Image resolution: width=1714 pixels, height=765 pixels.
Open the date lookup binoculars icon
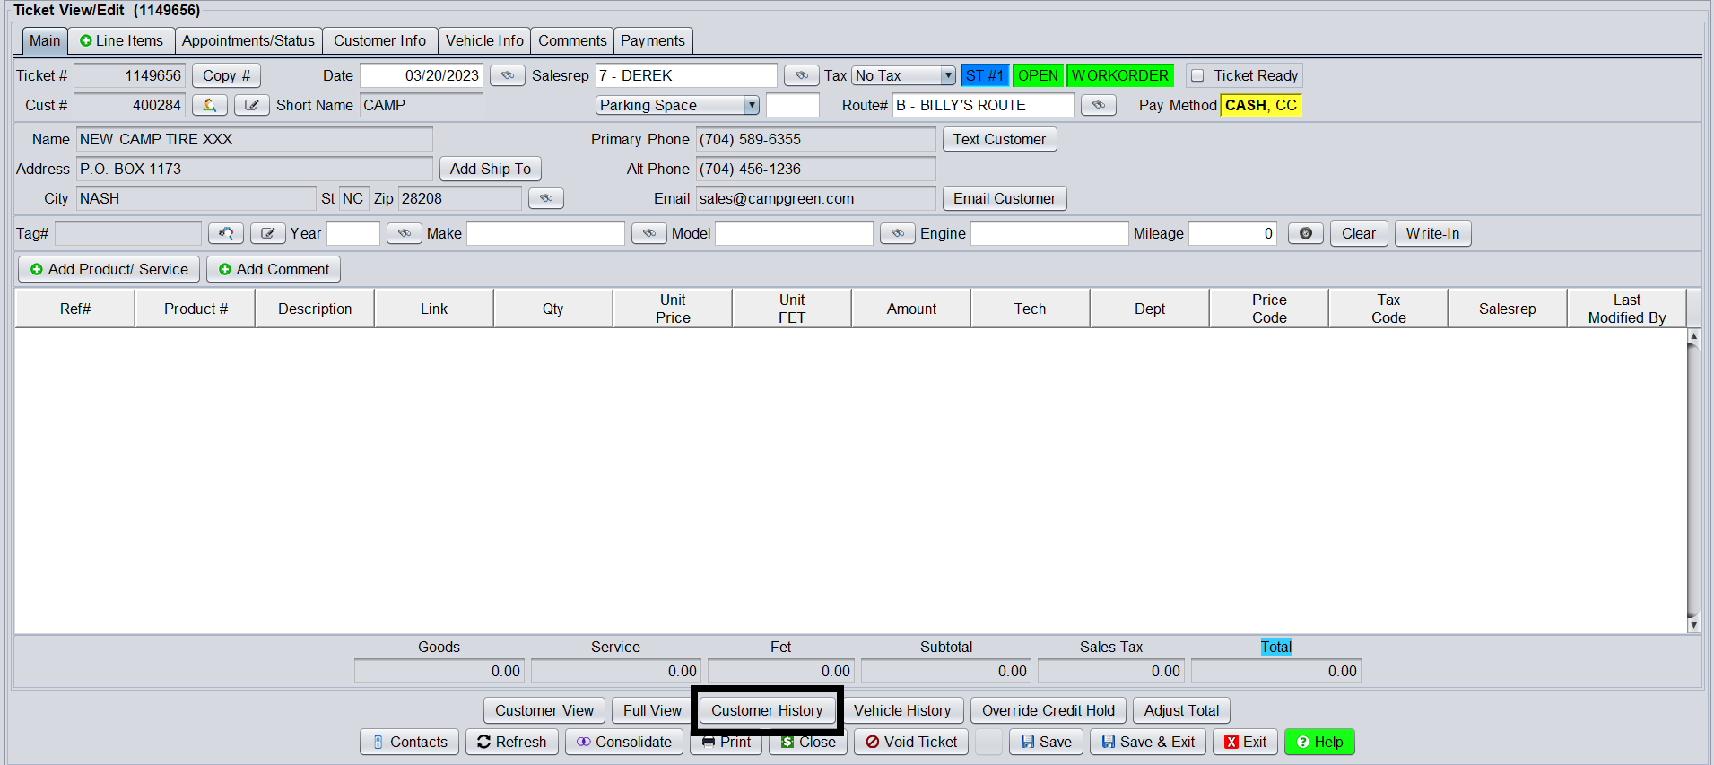coord(507,76)
